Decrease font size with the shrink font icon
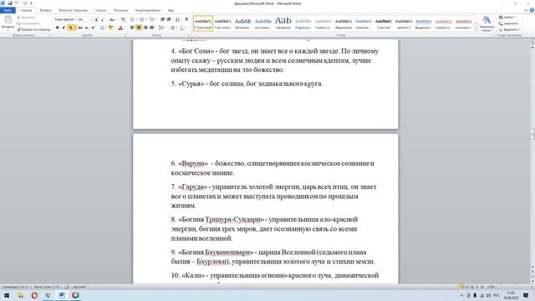Image resolution: width=535 pixels, height=301 pixels. point(102,19)
